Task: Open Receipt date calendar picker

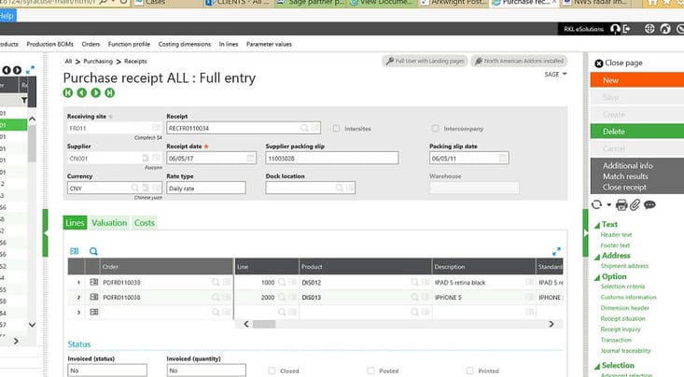Action: [x=251, y=158]
